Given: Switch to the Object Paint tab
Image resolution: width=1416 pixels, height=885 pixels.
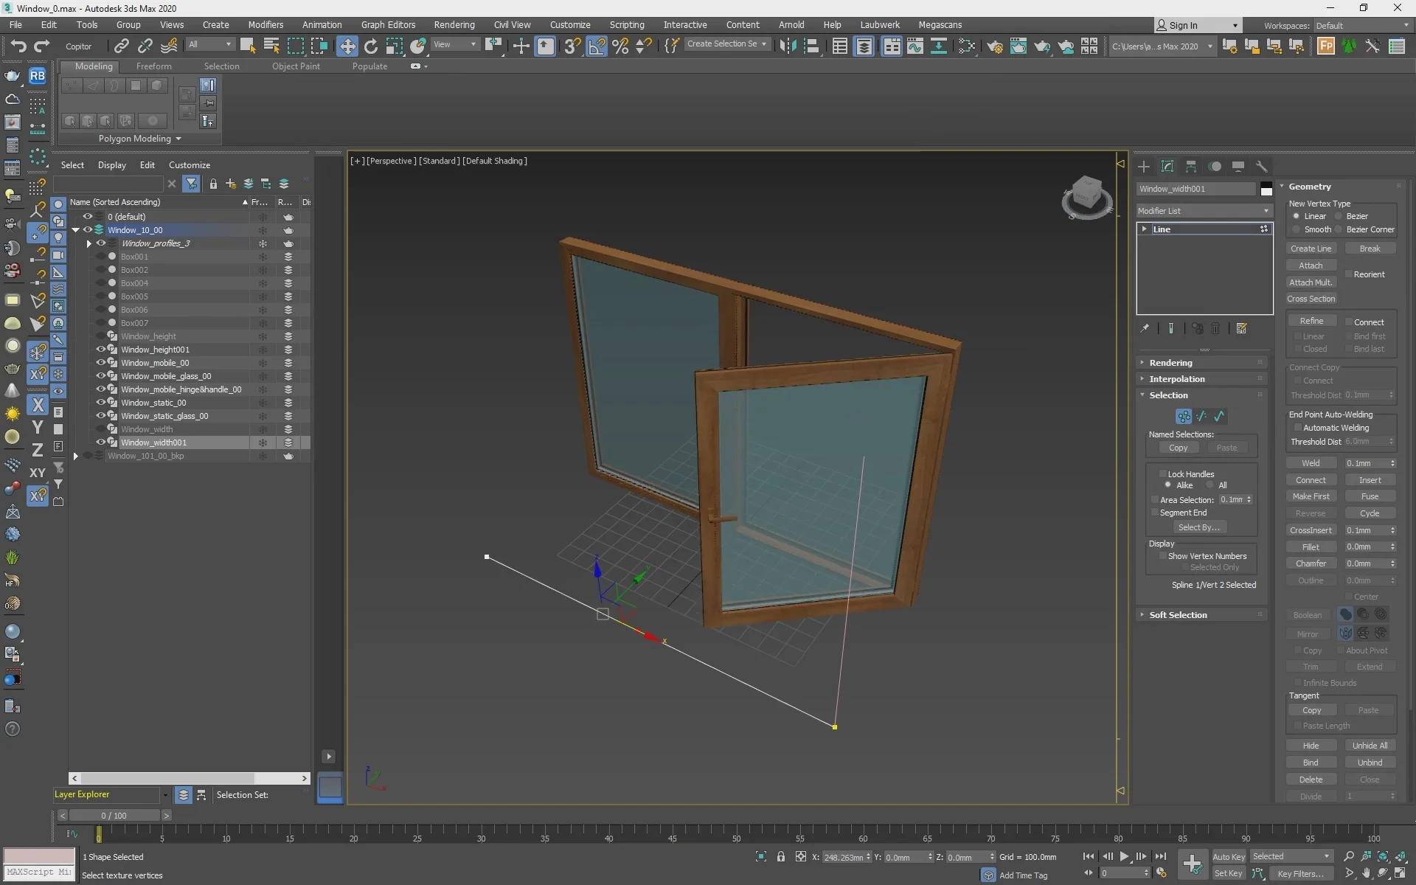Looking at the screenshot, I should (296, 66).
